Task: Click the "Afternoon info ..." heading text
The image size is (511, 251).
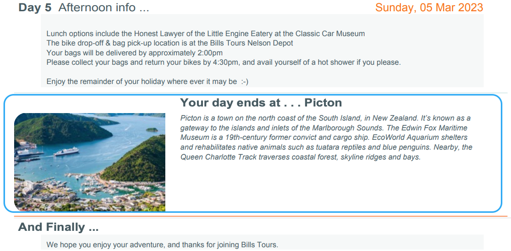Action: point(104,8)
